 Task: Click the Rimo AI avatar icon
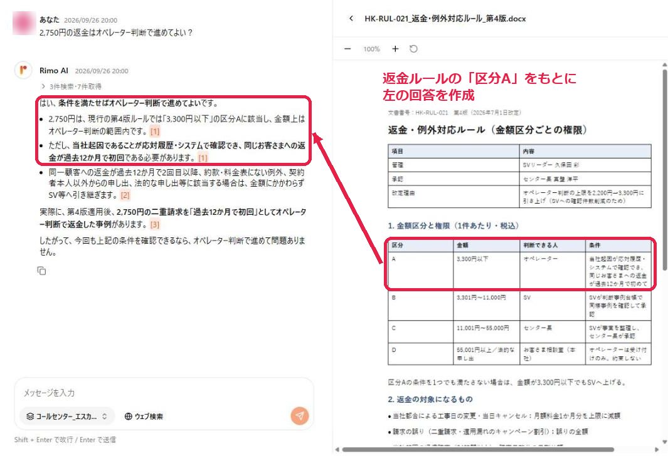coord(23,70)
